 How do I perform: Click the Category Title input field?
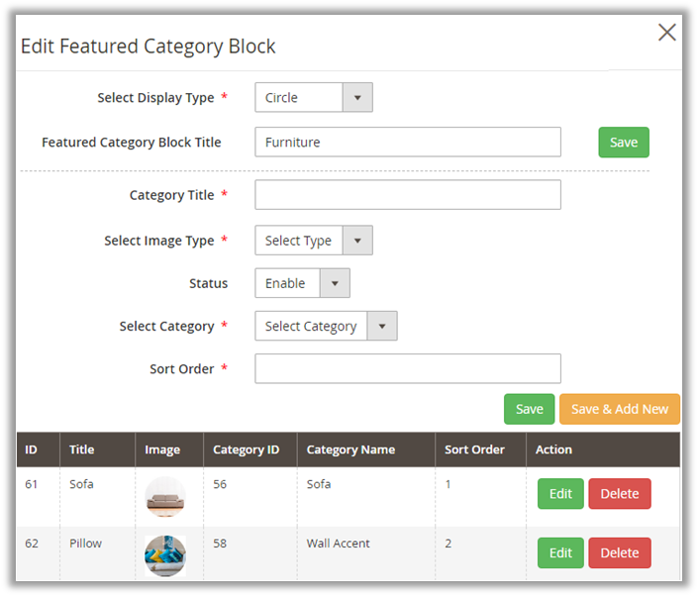pos(407,195)
